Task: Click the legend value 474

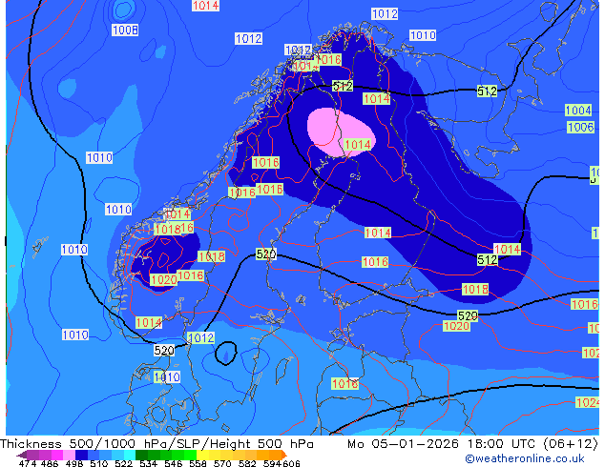Action: point(28,463)
